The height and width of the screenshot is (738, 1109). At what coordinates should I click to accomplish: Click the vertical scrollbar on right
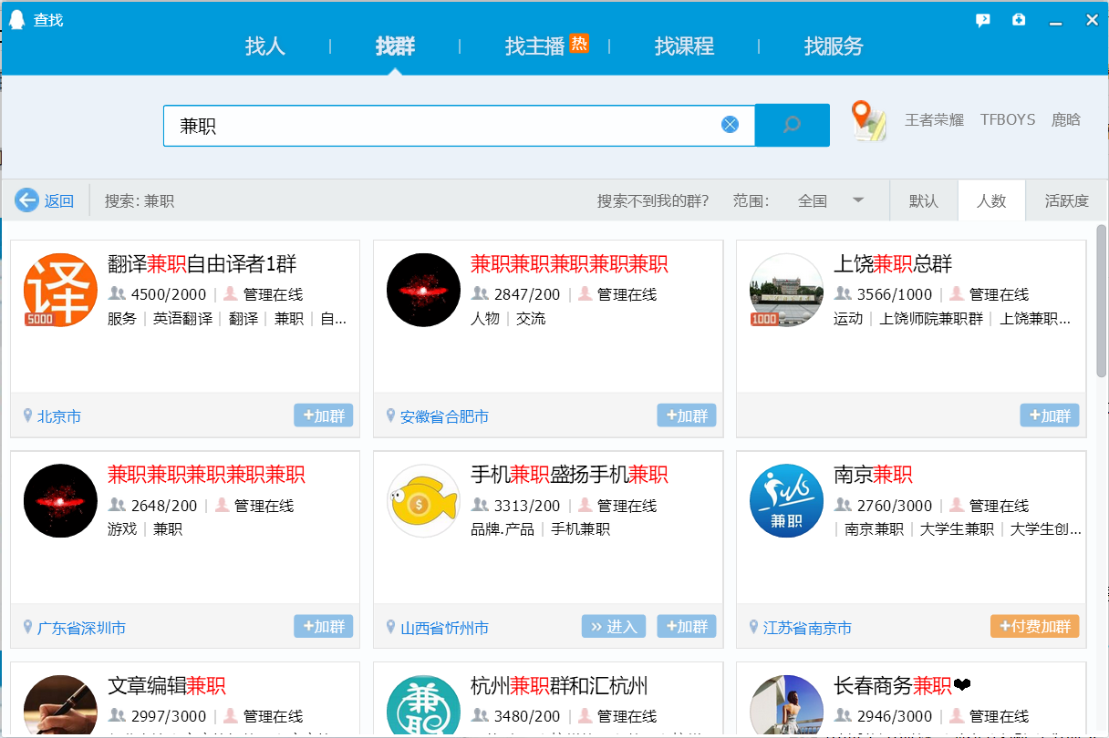[x=1101, y=301]
